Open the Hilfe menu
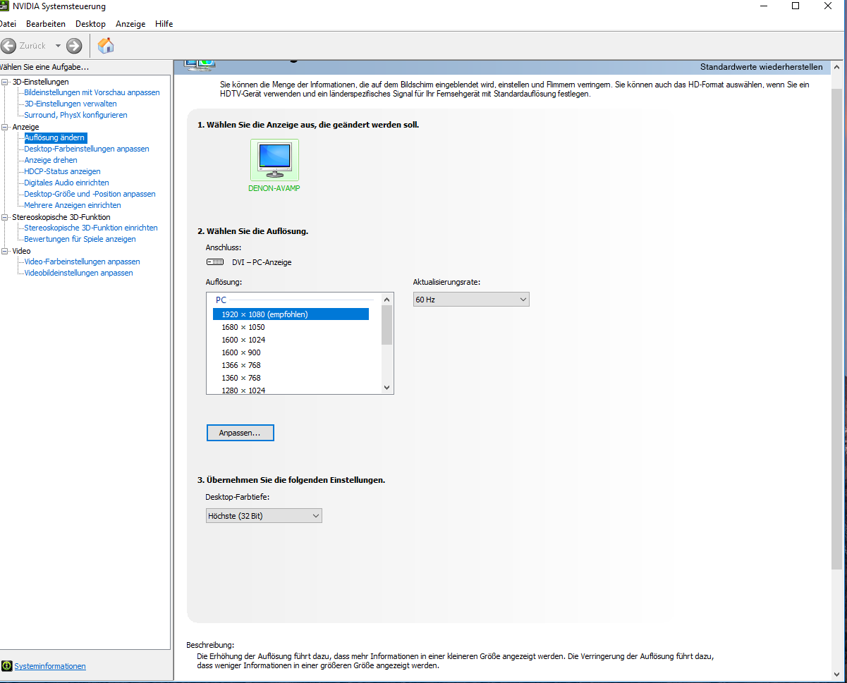This screenshot has width=847, height=683. pyautogui.click(x=164, y=24)
